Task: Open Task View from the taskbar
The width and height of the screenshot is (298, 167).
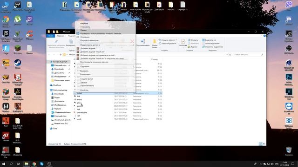Action: coord(19,164)
